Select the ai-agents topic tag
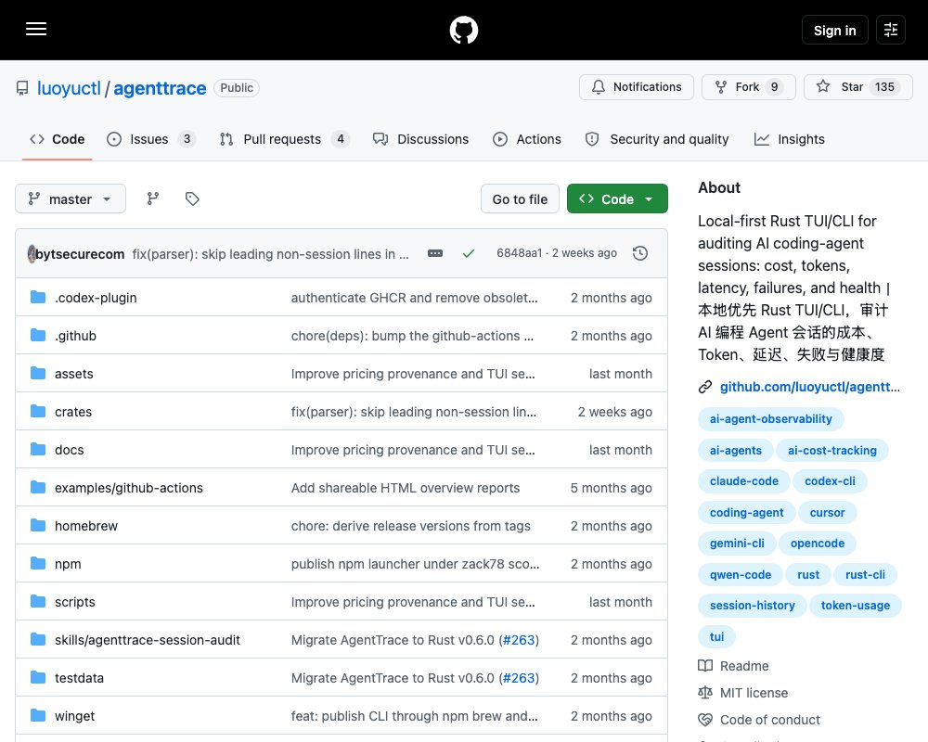928x742 pixels. pyautogui.click(x=736, y=450)
